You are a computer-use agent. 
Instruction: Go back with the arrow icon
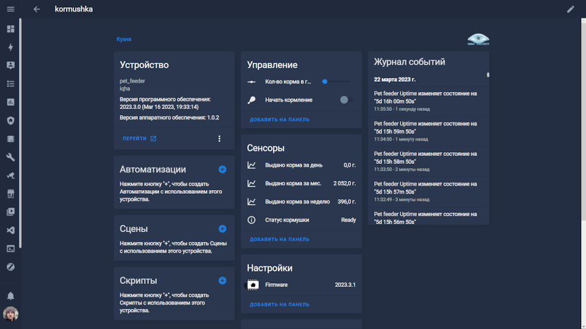37,9
